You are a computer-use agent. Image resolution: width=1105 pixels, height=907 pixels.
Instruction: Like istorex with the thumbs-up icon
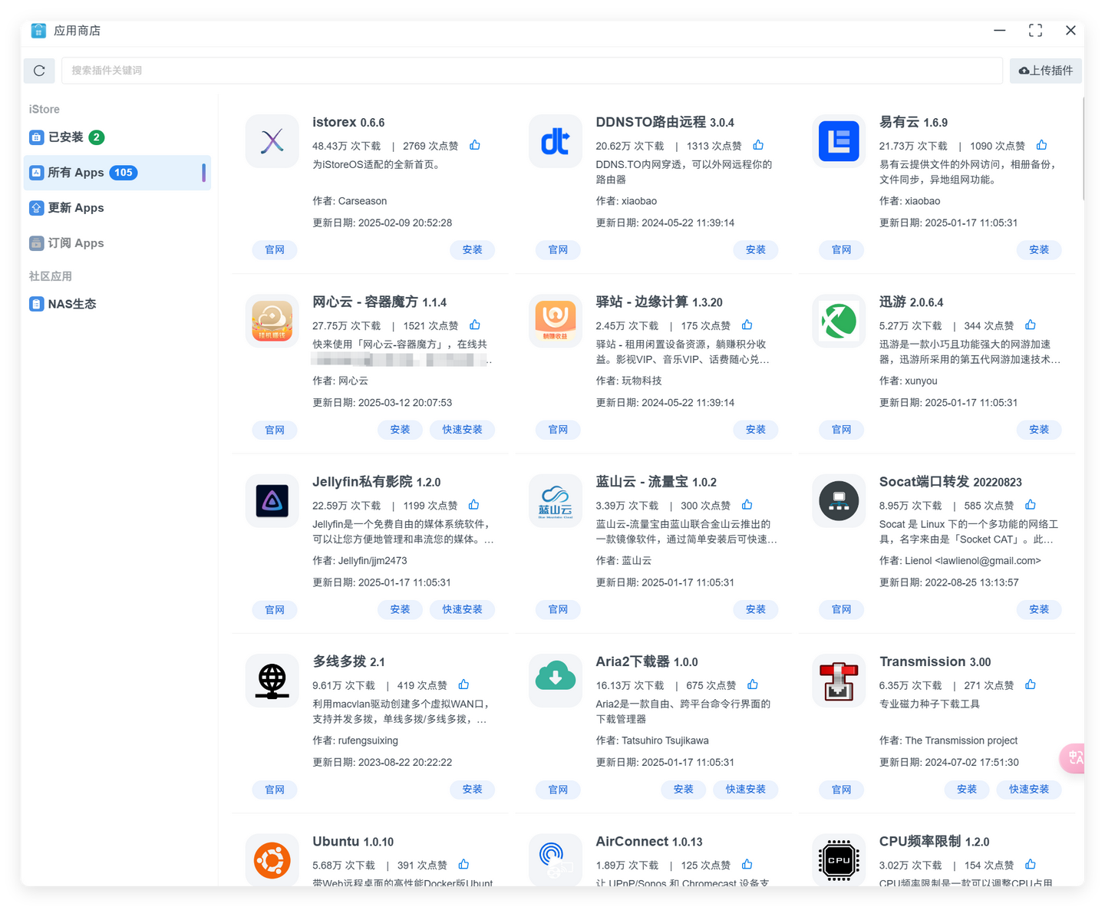click(475, 145)
